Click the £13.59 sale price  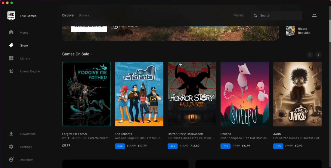tap(195, 146)
